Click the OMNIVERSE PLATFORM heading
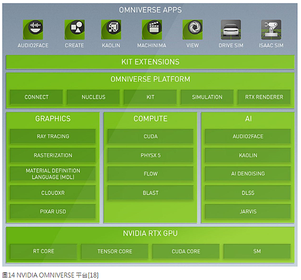The height and width of the screenshot is (280, 301). (150, 79)
